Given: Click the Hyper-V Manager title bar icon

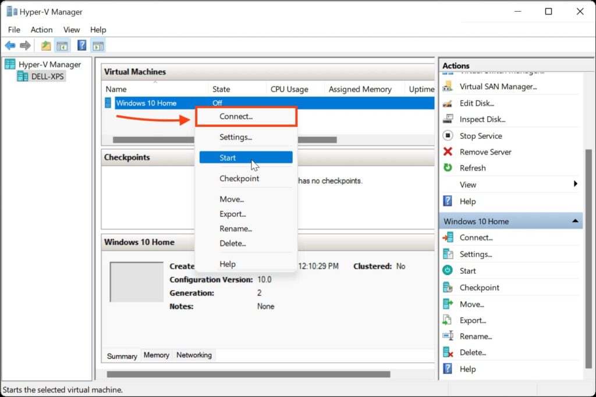Looking at the screenshot, I should pyautogui.click(x=12, y=12).
